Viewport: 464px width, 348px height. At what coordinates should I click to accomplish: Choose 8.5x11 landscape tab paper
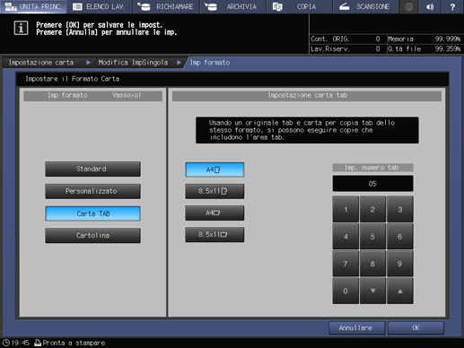tap(214, 235)
